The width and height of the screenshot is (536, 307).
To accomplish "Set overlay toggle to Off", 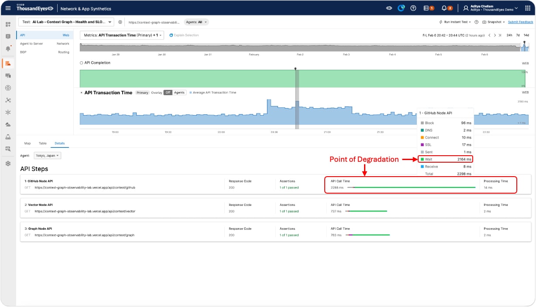I will click(168, 92).
